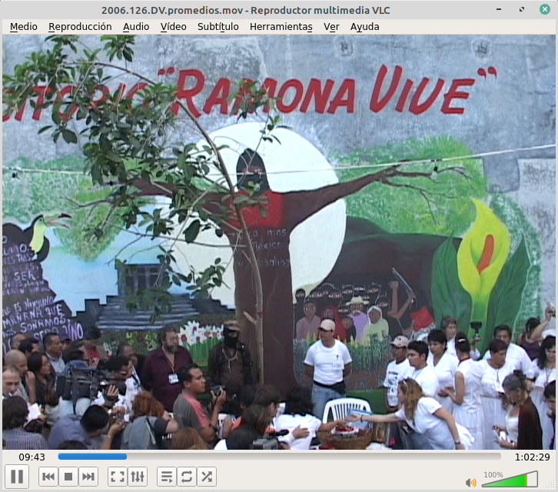Open the Ayuda menu
Screen dimensions: 558x492
365,27
